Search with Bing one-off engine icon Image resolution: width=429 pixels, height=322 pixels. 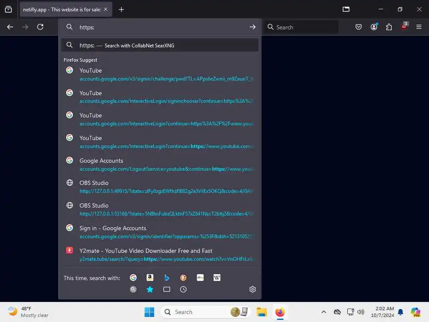[x=167, y=278]
